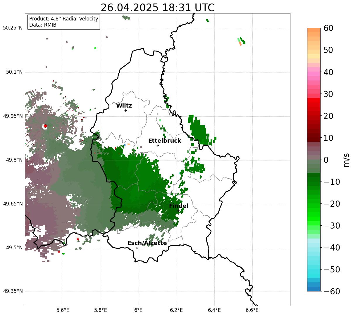Click the colorbar −30 tick label
Image resolution: width=353 pixels, height=316 pixels.
coord(332,226)
